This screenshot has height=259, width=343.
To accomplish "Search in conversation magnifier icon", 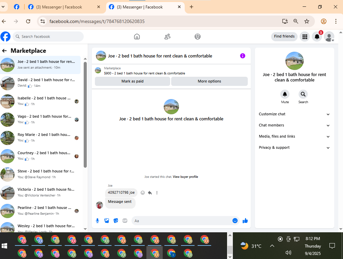I will (x=303, y=94).
